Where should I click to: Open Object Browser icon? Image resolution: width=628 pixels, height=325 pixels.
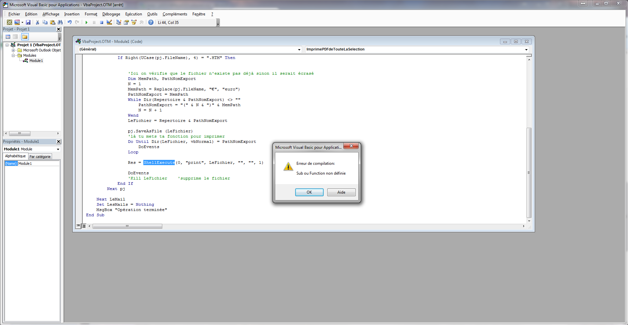click(134, 22)
